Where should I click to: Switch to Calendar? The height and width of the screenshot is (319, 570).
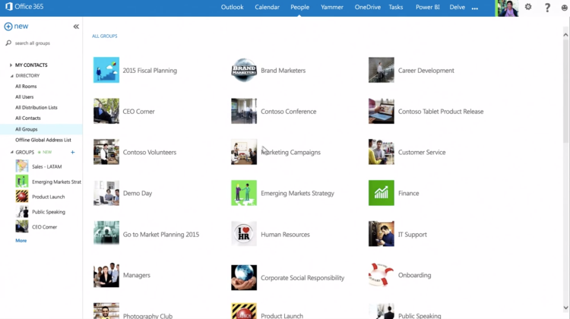click(x=267, y=7)
